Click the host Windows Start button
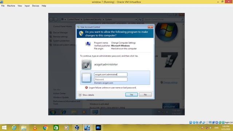233x131 pixels. pos(4,128)
